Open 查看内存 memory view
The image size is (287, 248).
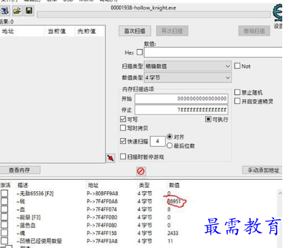pyautogui.click(x=20, y=170)
